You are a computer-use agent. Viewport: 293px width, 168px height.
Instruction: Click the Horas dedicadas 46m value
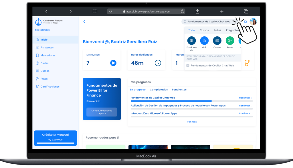(x=137, y=63)
